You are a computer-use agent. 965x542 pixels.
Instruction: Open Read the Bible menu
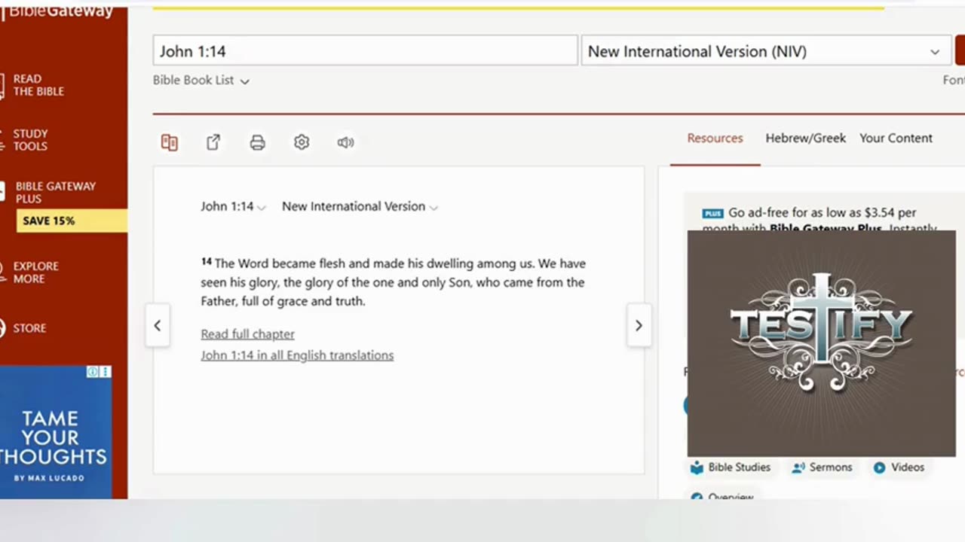38,85
